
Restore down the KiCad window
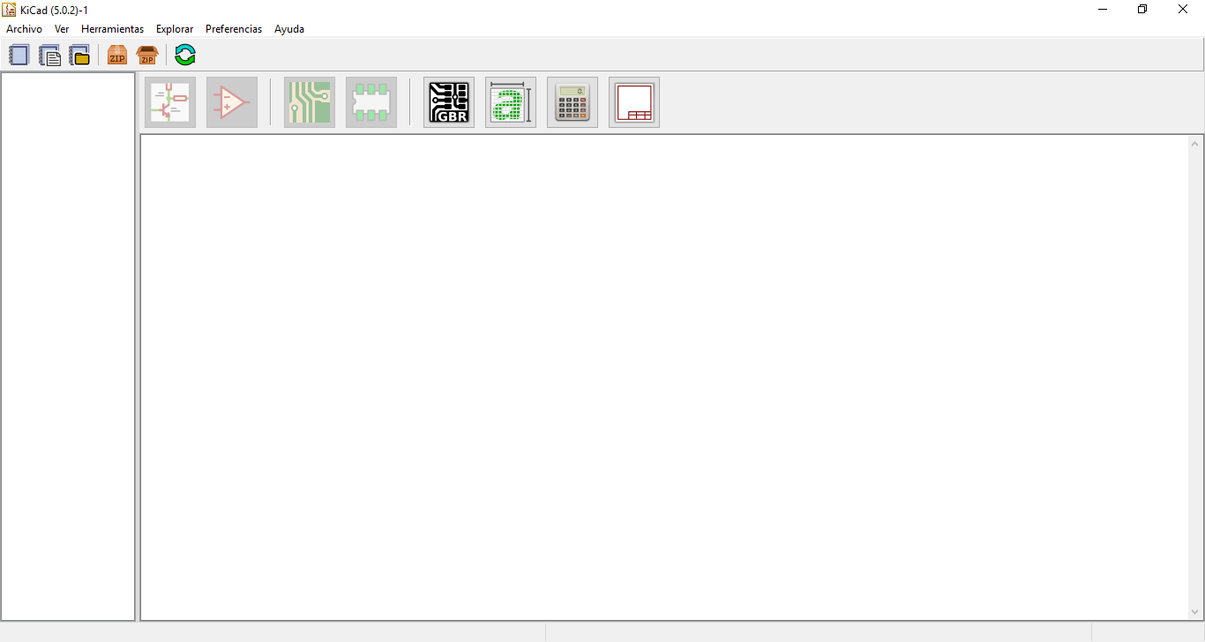[x=1143, y=10]
